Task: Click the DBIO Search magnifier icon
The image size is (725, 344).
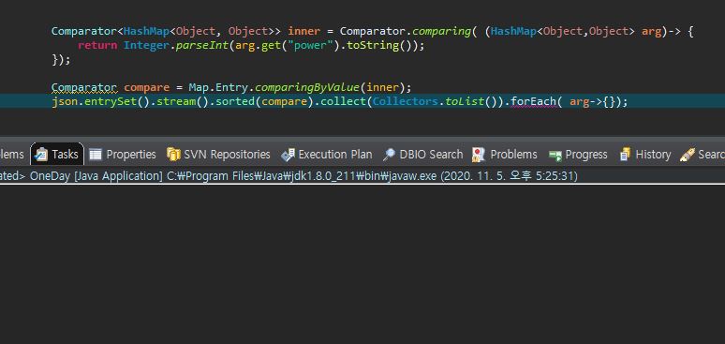Action: [x=389, y=154]
